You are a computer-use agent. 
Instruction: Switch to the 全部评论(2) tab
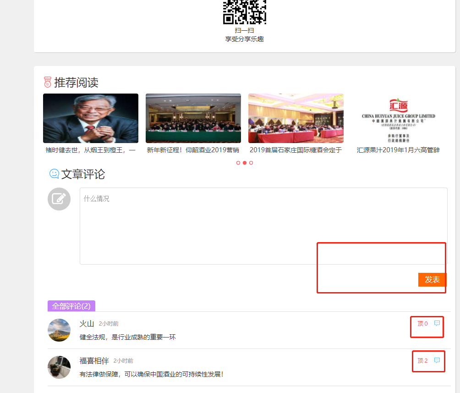(71, 306)
